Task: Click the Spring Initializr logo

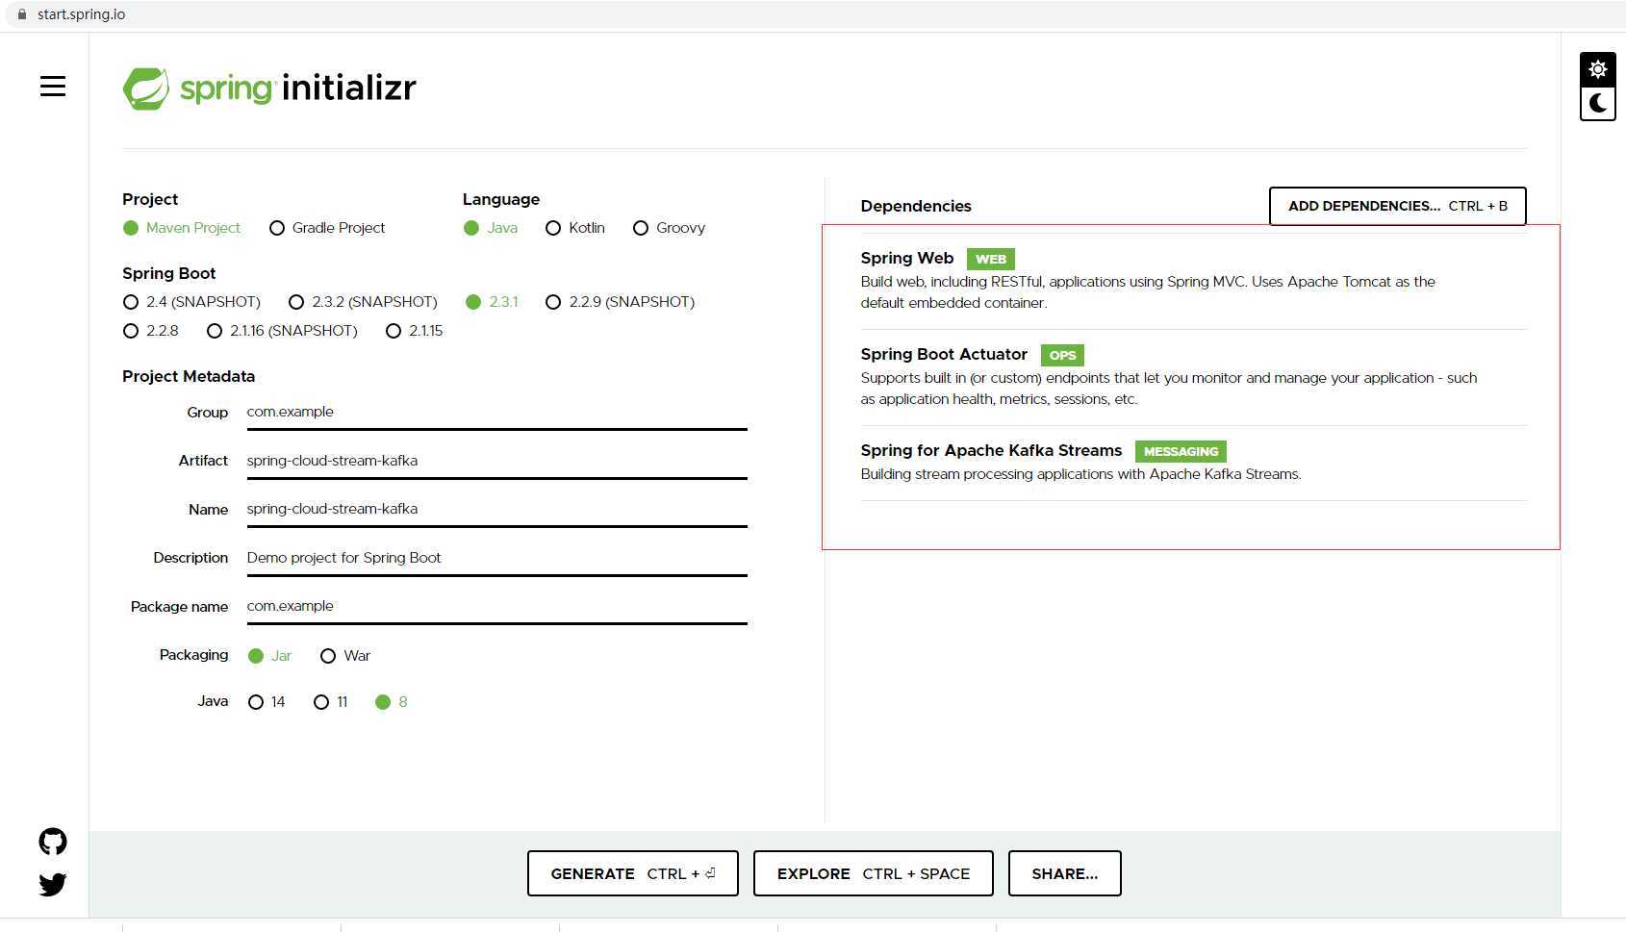Action: 269,88
